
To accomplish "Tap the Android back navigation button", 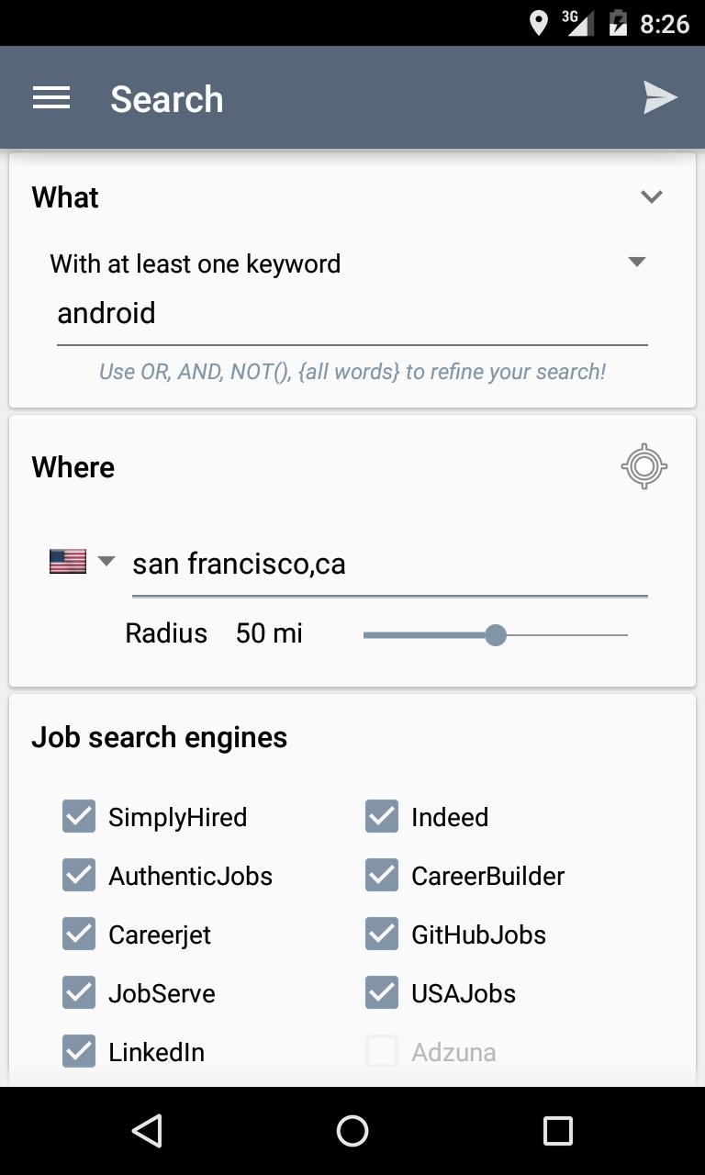I will [x=146, y=1130].
